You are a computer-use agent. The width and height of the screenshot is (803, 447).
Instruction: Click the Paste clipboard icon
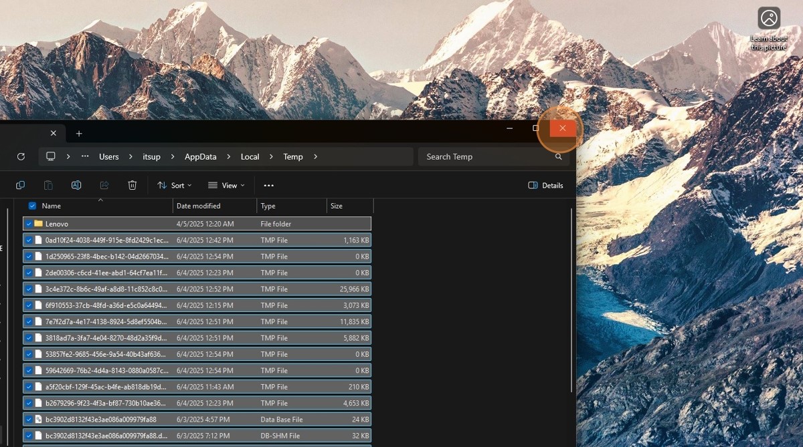click(x=48, y=185)
